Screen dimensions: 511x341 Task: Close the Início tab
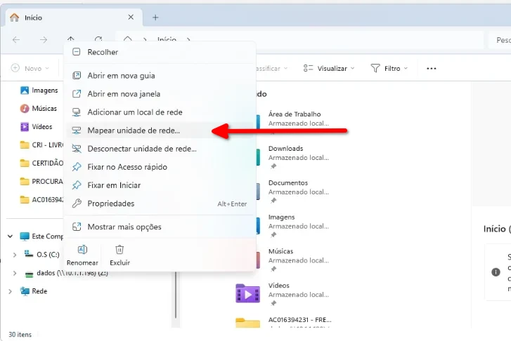click(131, 18)
